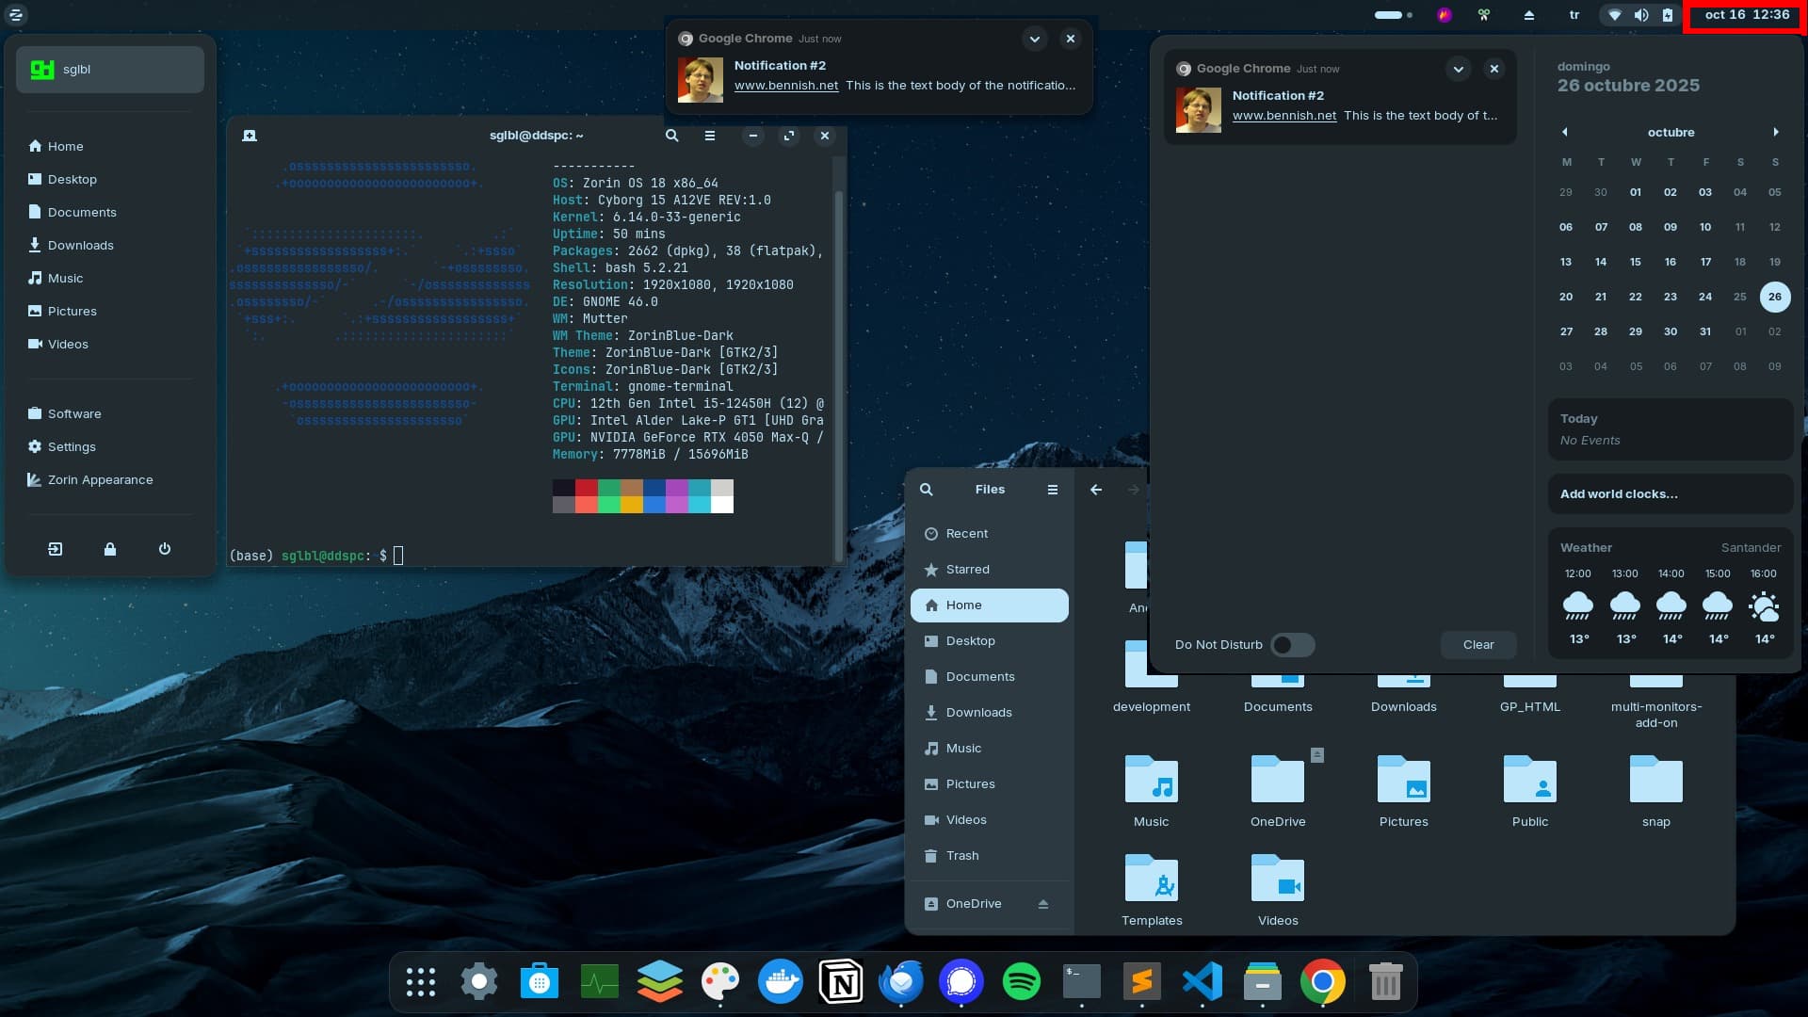Viewport: 1808px width, 1017px height.
Task: Eject the OneDrive mount in Files
Action: click(x=1043, y=904)
